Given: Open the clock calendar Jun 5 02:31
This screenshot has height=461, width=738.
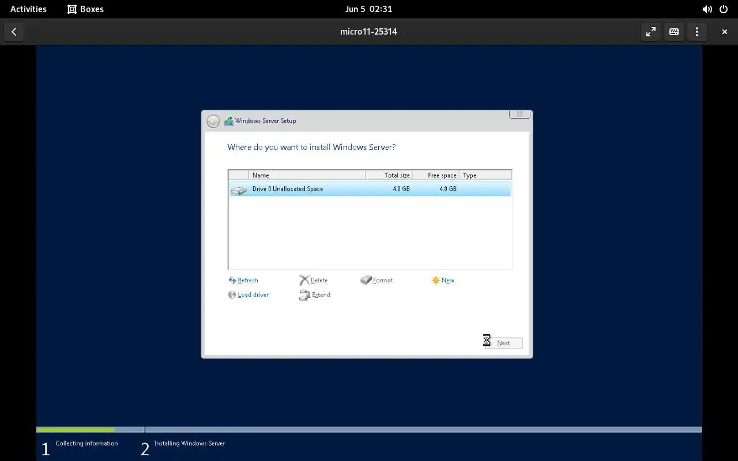Looking at the screenshot, I should [x=369, y=9].
